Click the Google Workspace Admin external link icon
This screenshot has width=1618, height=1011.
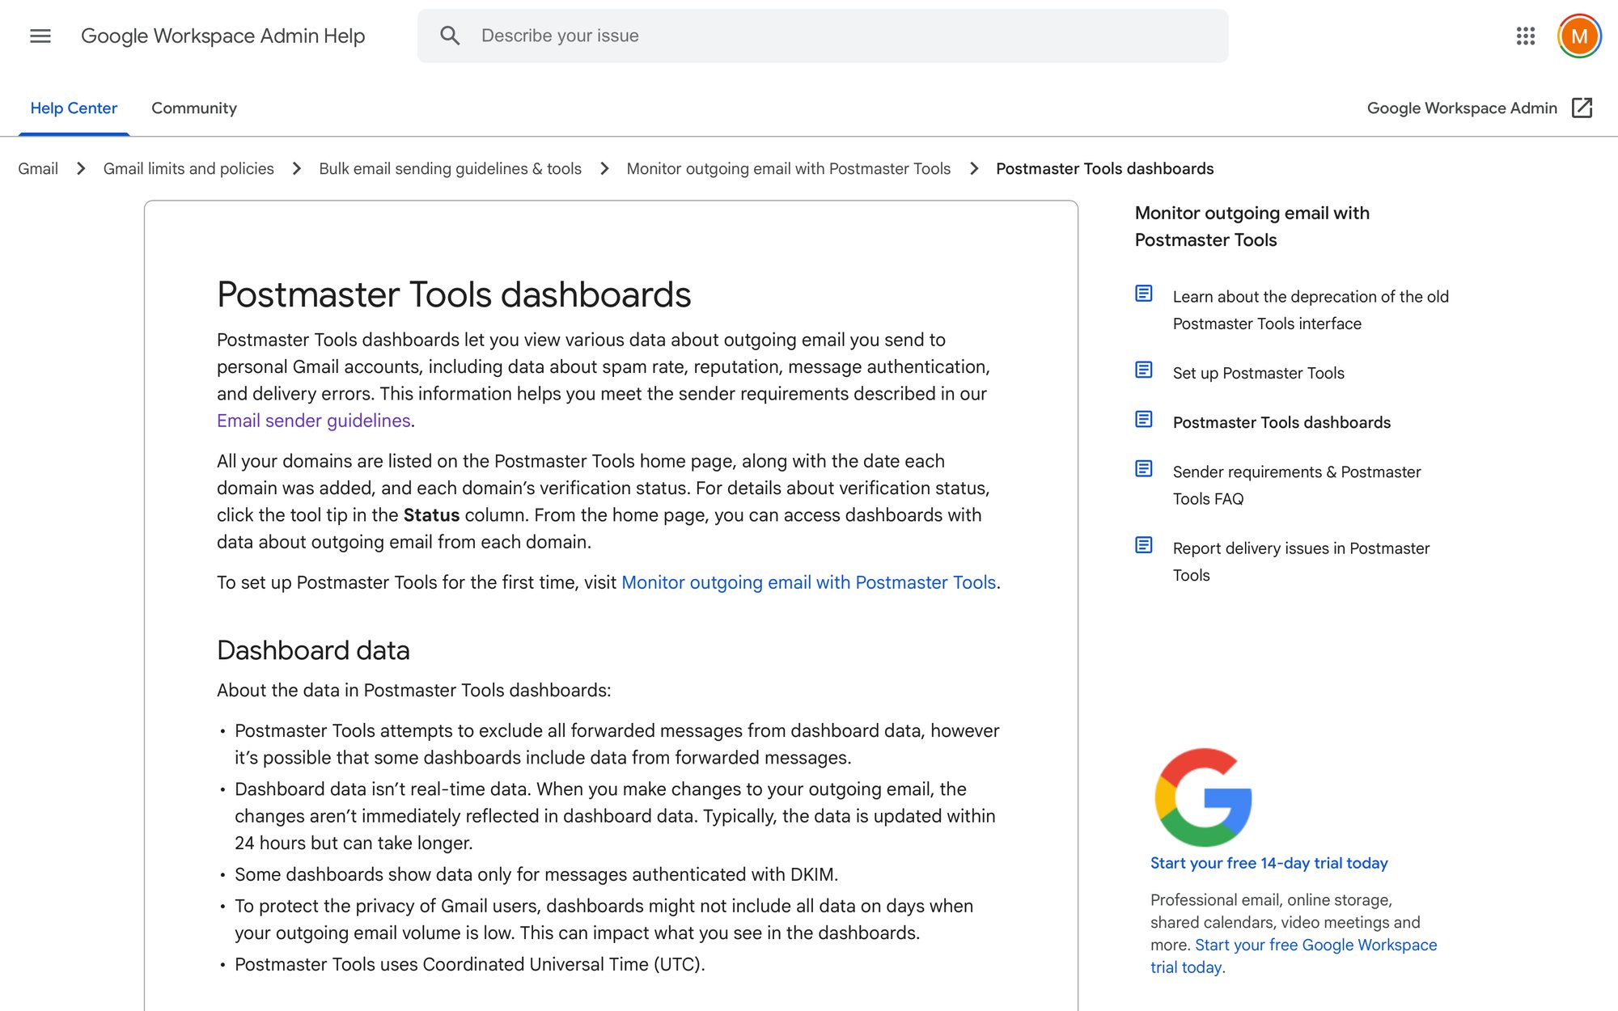(x=1585, y=108)
